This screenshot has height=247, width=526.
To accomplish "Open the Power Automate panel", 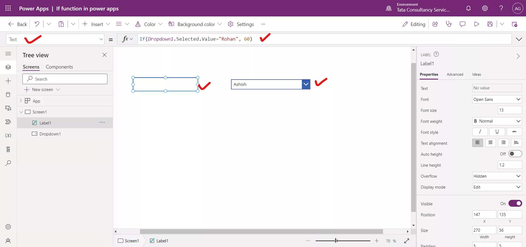I will (x=8, y=122).
